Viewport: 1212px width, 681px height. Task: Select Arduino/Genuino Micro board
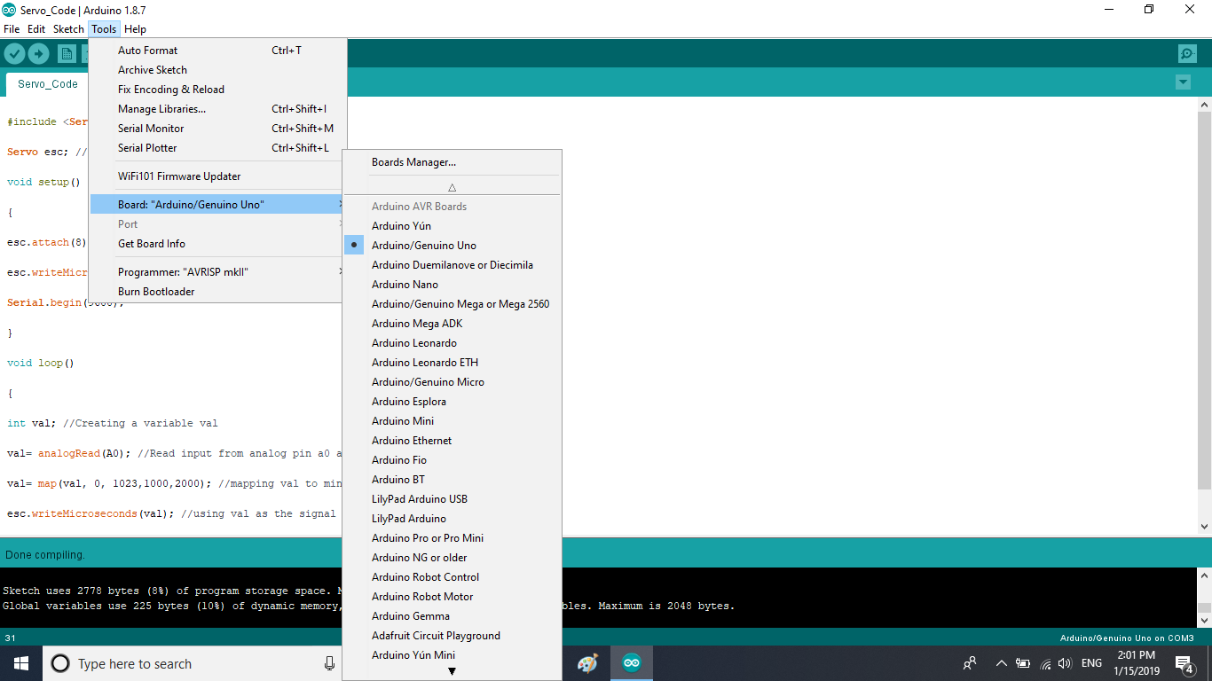click(x=452, y=382)
